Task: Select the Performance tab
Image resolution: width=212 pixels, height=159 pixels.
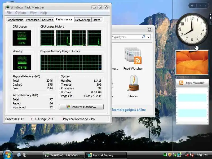Action: [64, 19]
